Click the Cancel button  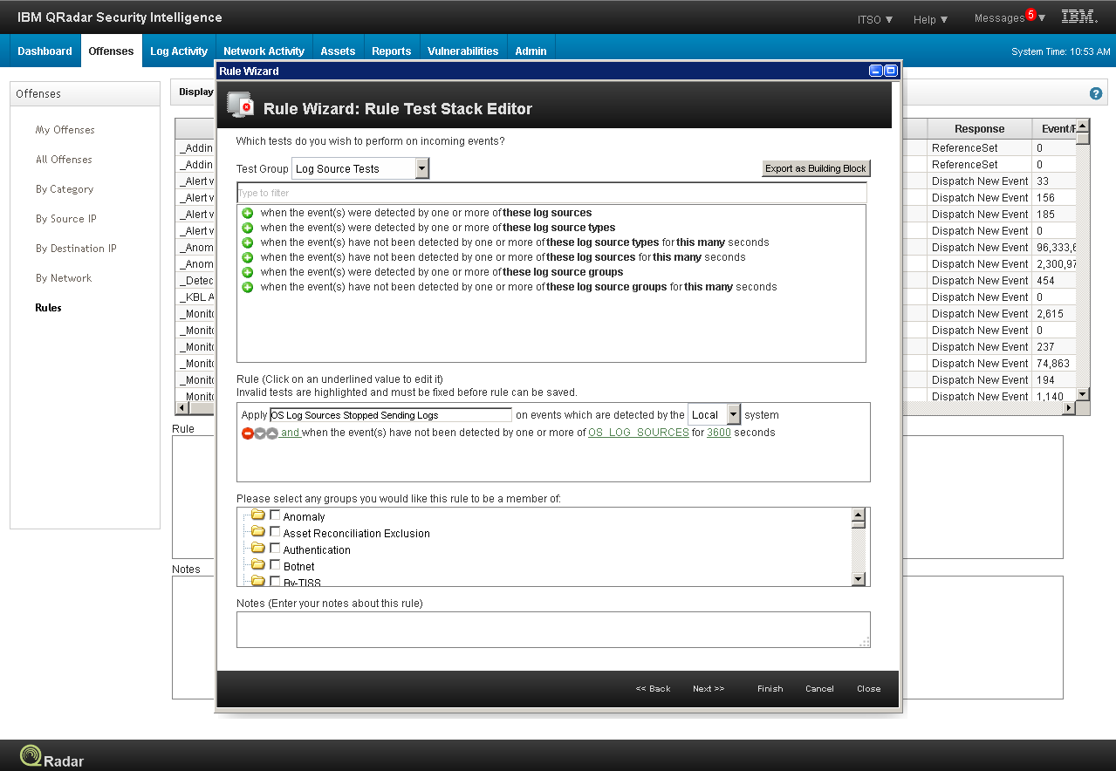[x=819, y=689]
